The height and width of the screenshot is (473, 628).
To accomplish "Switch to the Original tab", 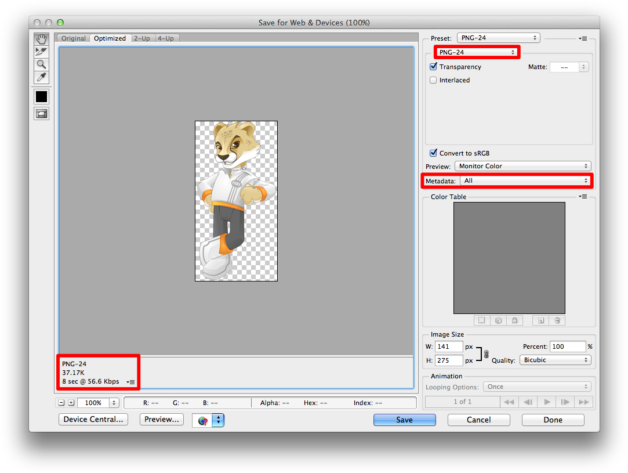I will tap(74, 38).
